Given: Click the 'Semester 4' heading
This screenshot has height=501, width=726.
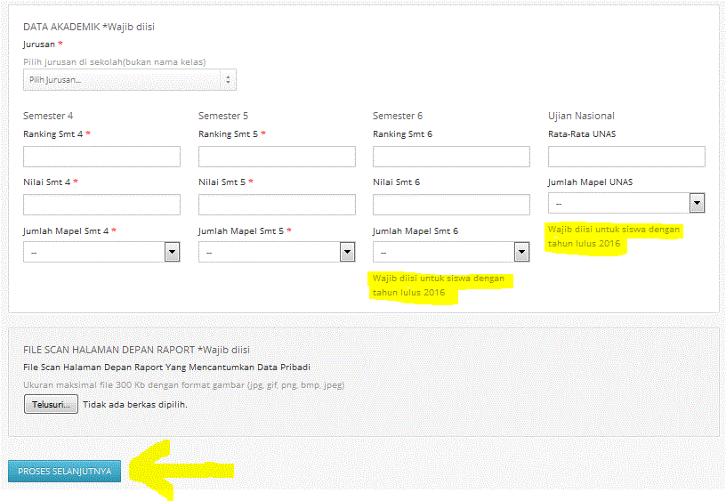Looking at the screenshot, I should pyautogui.click(x=48, y=116).
